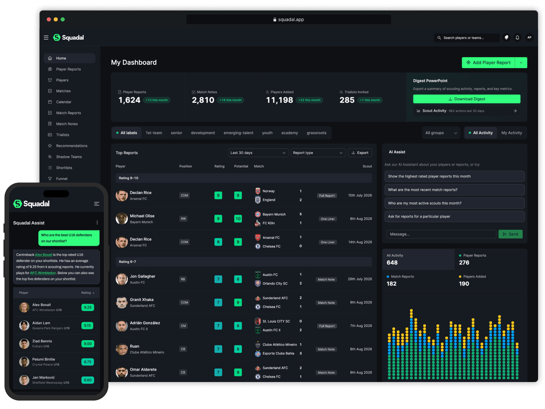Click Jon Gallagher player name

pos(142,276)
